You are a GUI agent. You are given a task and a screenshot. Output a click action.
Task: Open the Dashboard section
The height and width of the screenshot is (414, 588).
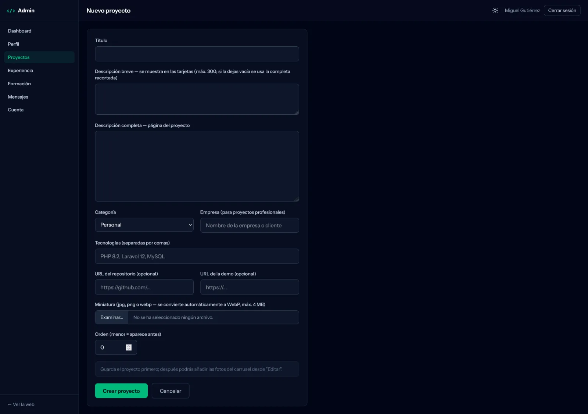39,31
